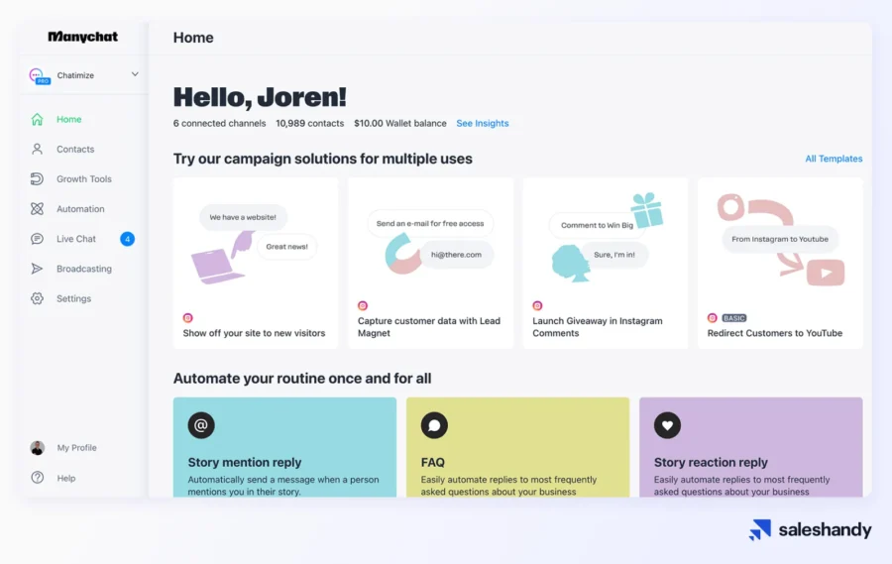Click the heart icon on Story reaction card
Screen dimensions: 892x564
(667, 425)
